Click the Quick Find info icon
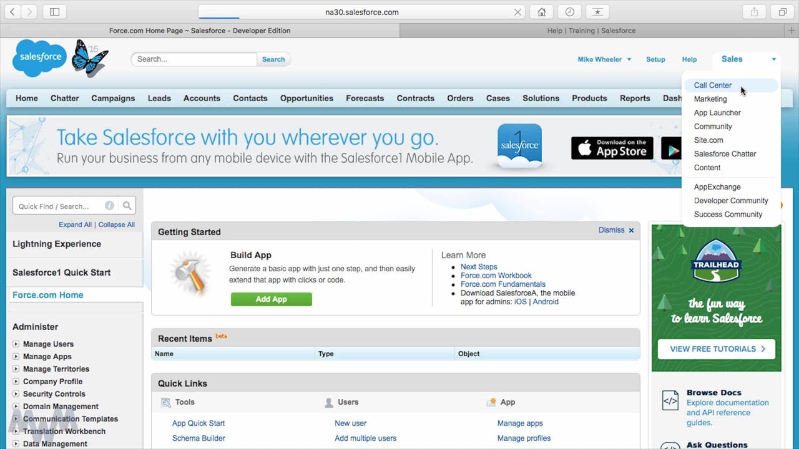 (109, 206)
